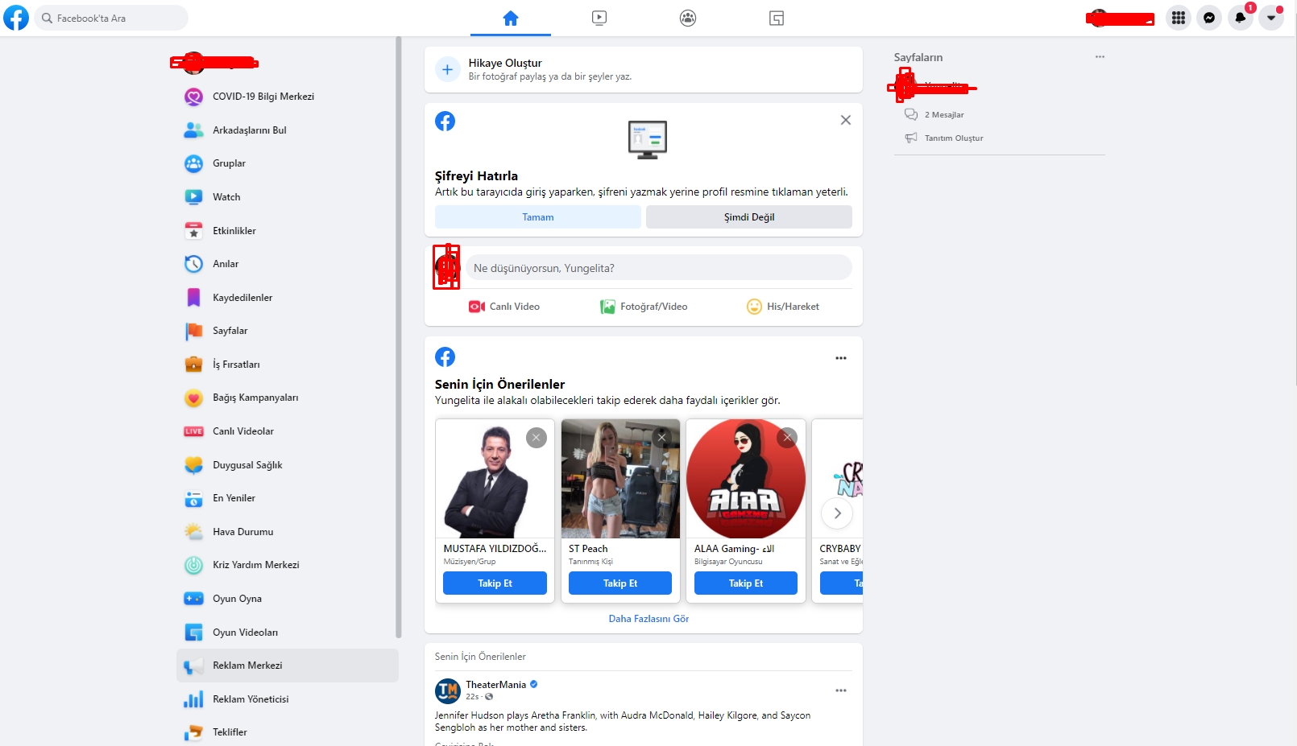Open Bağış Kampanyaları in sidebar

tap(288, 398)
